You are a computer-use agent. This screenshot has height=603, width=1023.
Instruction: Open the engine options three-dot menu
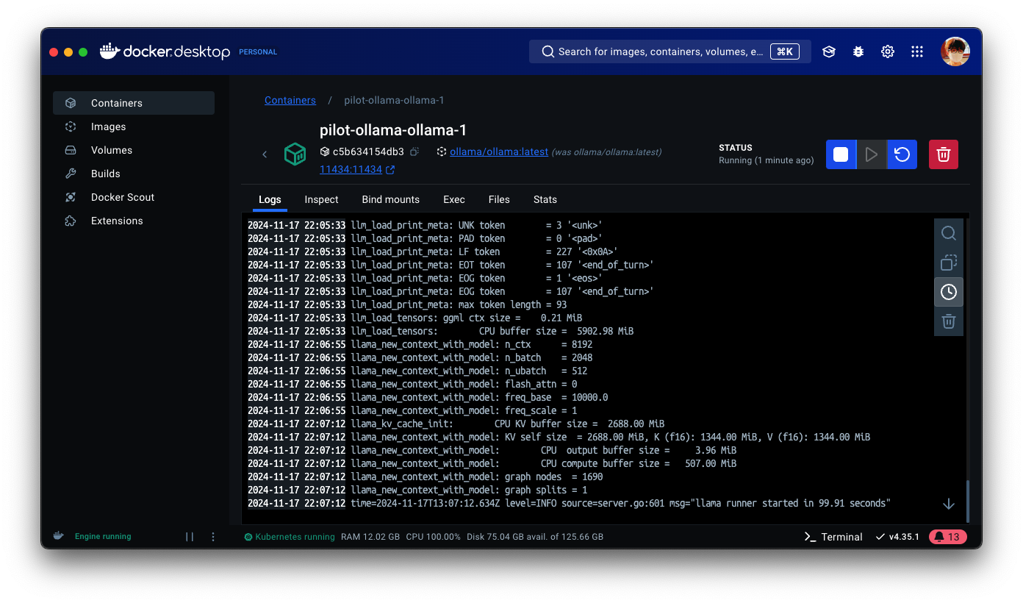213,537
